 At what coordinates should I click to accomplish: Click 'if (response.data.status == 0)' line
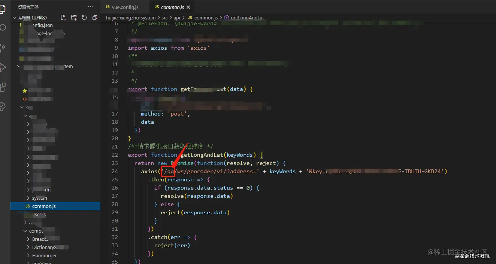(206, 188)
